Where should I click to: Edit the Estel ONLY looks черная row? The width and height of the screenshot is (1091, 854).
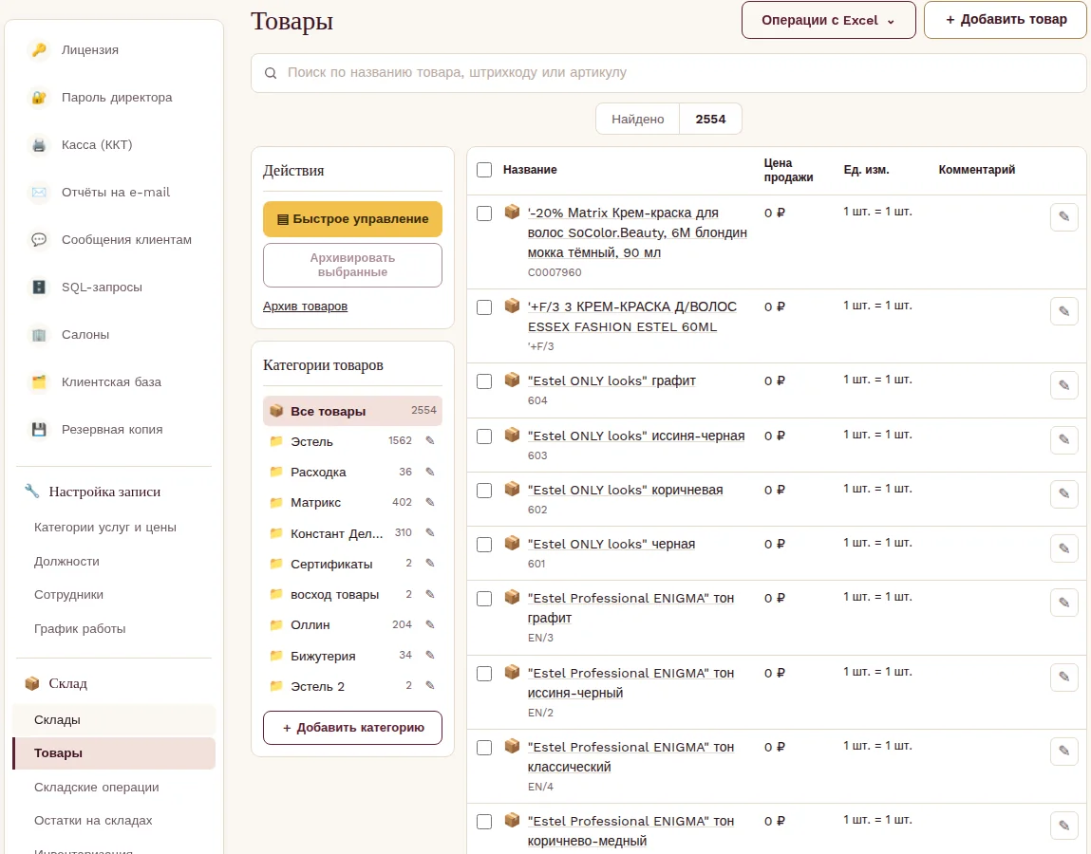pos(1063,548)
